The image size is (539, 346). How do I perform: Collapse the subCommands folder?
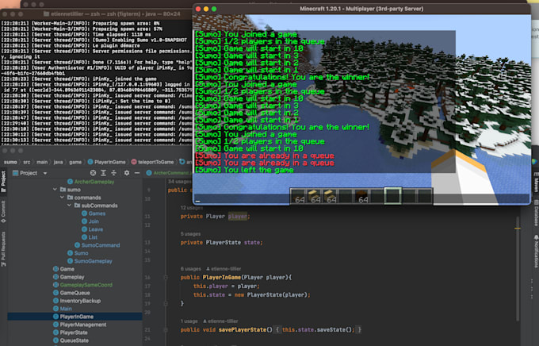click(x=69, y=206)
